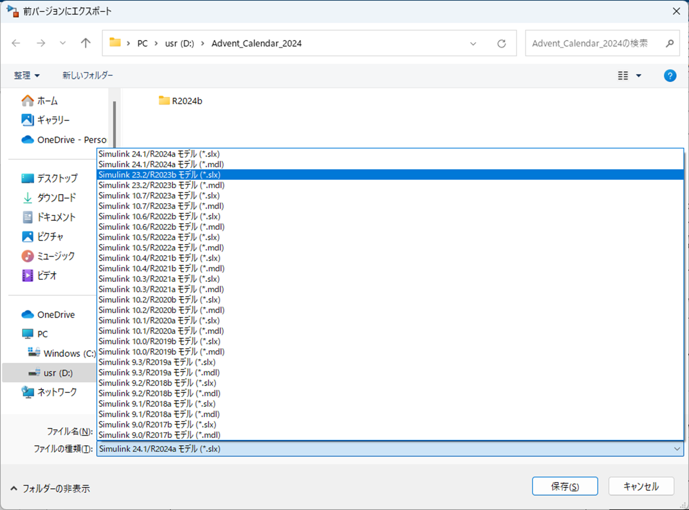Refresh the Advent_Calendar_2024 folder

click(501, 44)
